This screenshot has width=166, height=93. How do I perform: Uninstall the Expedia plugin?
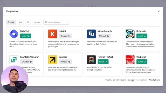(65, 62)
